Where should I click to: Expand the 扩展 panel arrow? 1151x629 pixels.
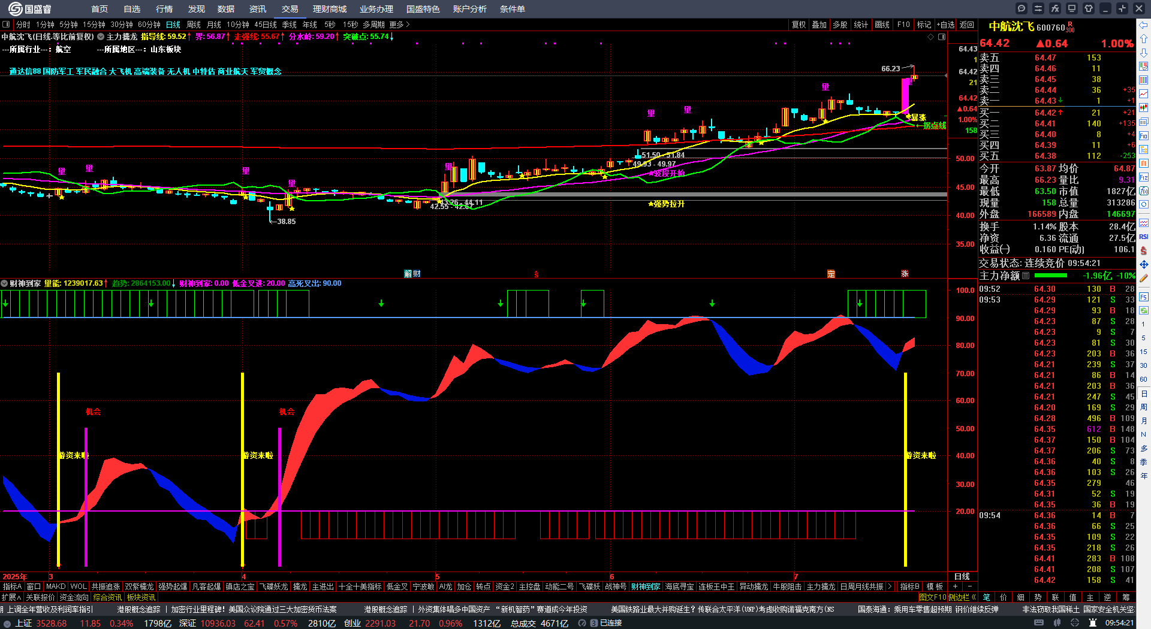point(11,597)
